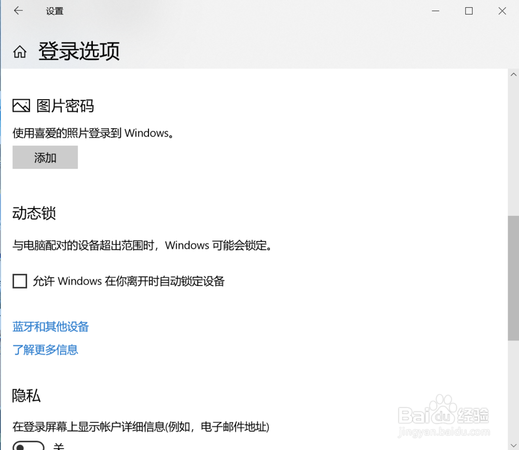Open Settings home via house icon

(x=20, y=52)
